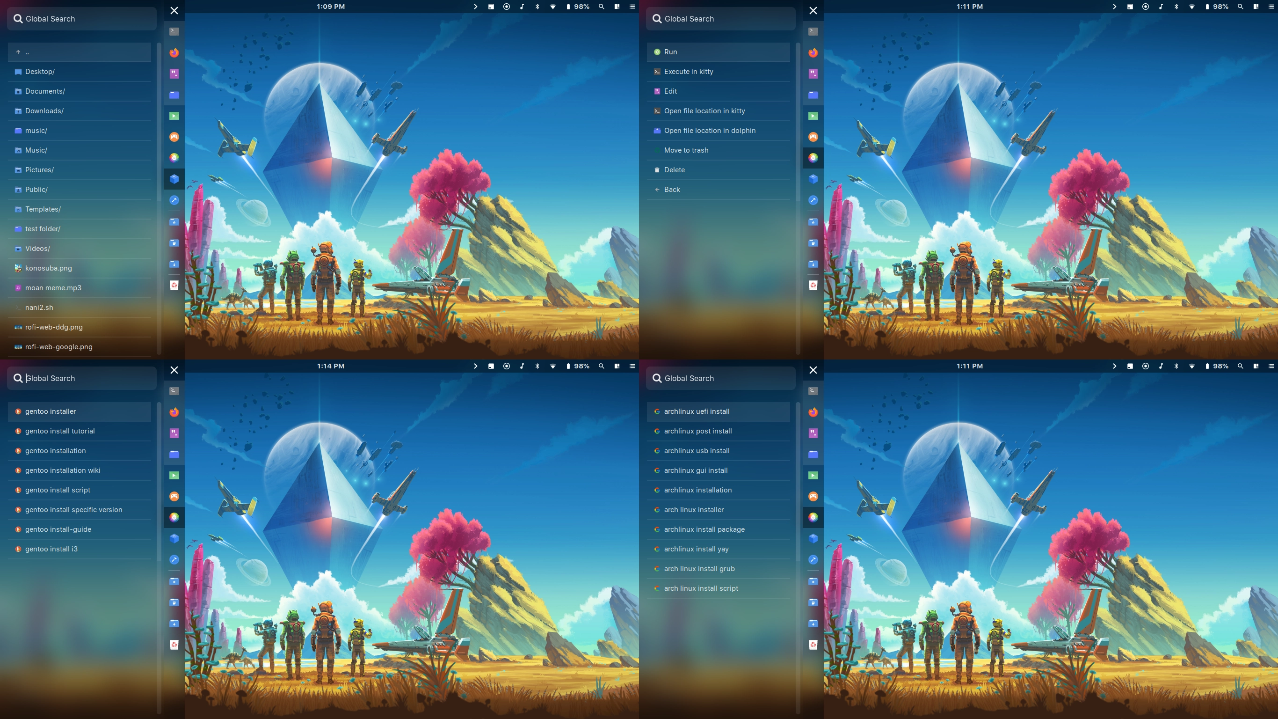Click 'Back' option in context menu
1278x719 pixels.
pyautogui.click(x=671, y=189)
